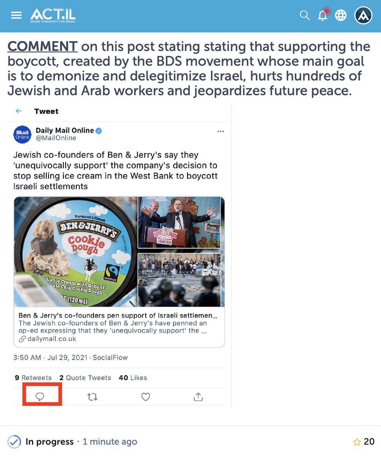
Task: Click the ACT.IL logo
Action: (x=53, y=15)
